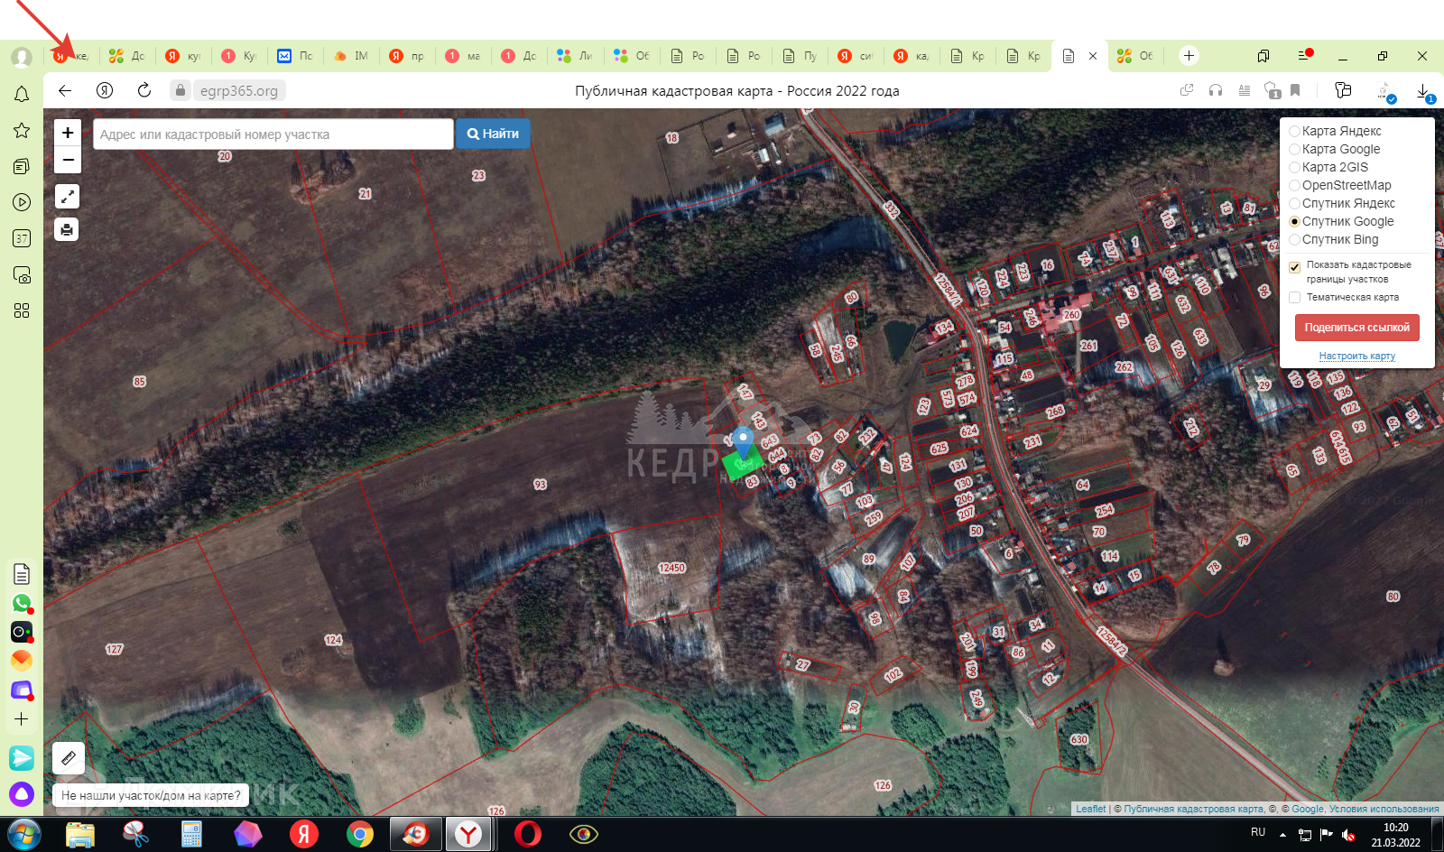
Task: Open favorites star in sidebar
Action: (22, 130)
